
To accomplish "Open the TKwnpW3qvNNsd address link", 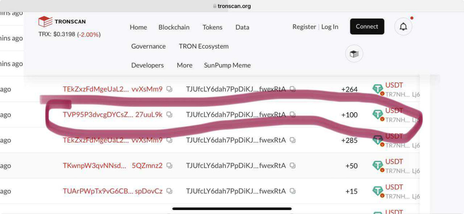I will click(94, 165).
